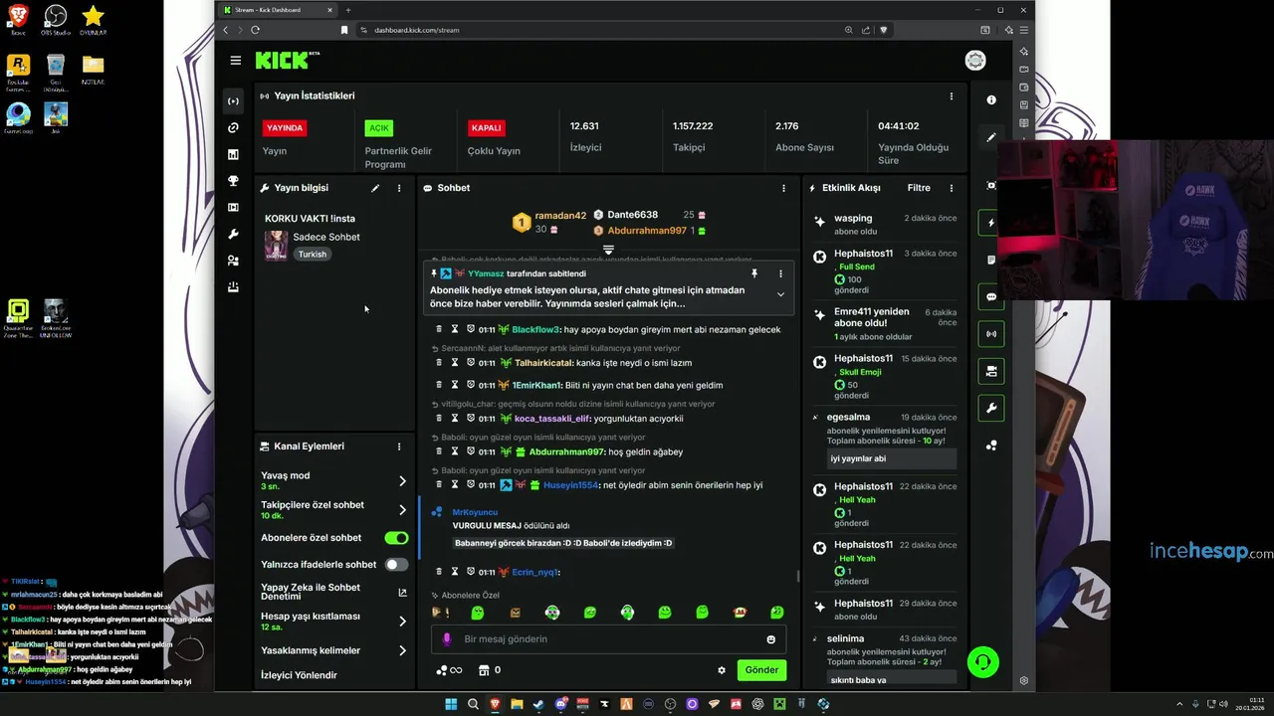
Task: Open the Yayın bilgisi options menu
Action: [x=399, y=188]
